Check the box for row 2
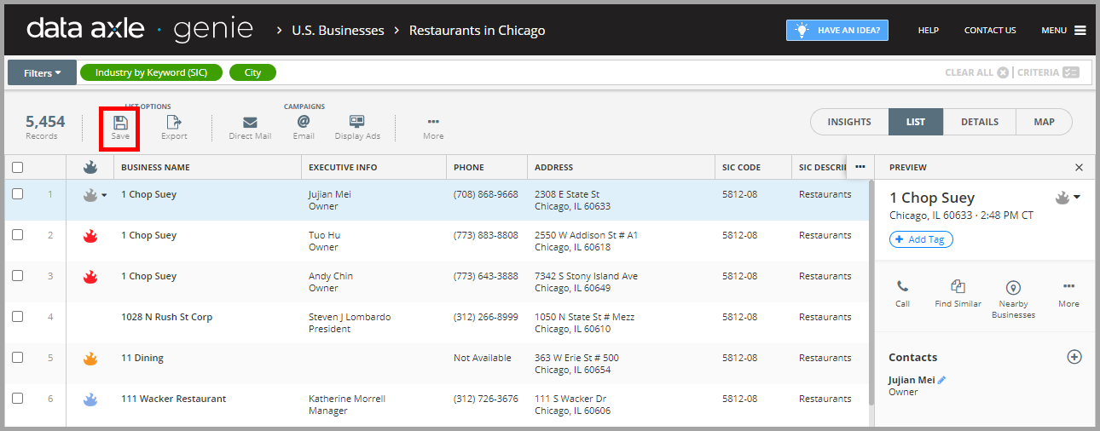This screenshot has width=1100, height=431. (18, 235)
